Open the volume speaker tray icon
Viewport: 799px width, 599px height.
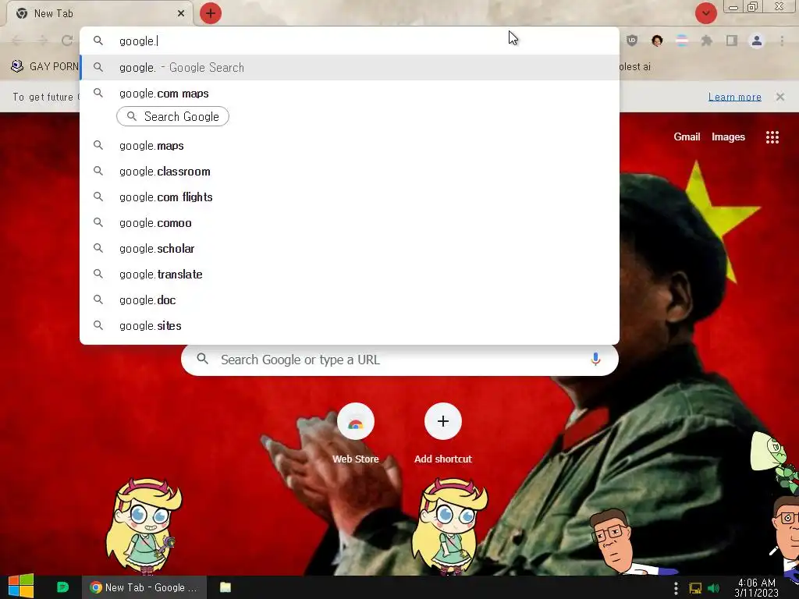[x=714, y=588]
